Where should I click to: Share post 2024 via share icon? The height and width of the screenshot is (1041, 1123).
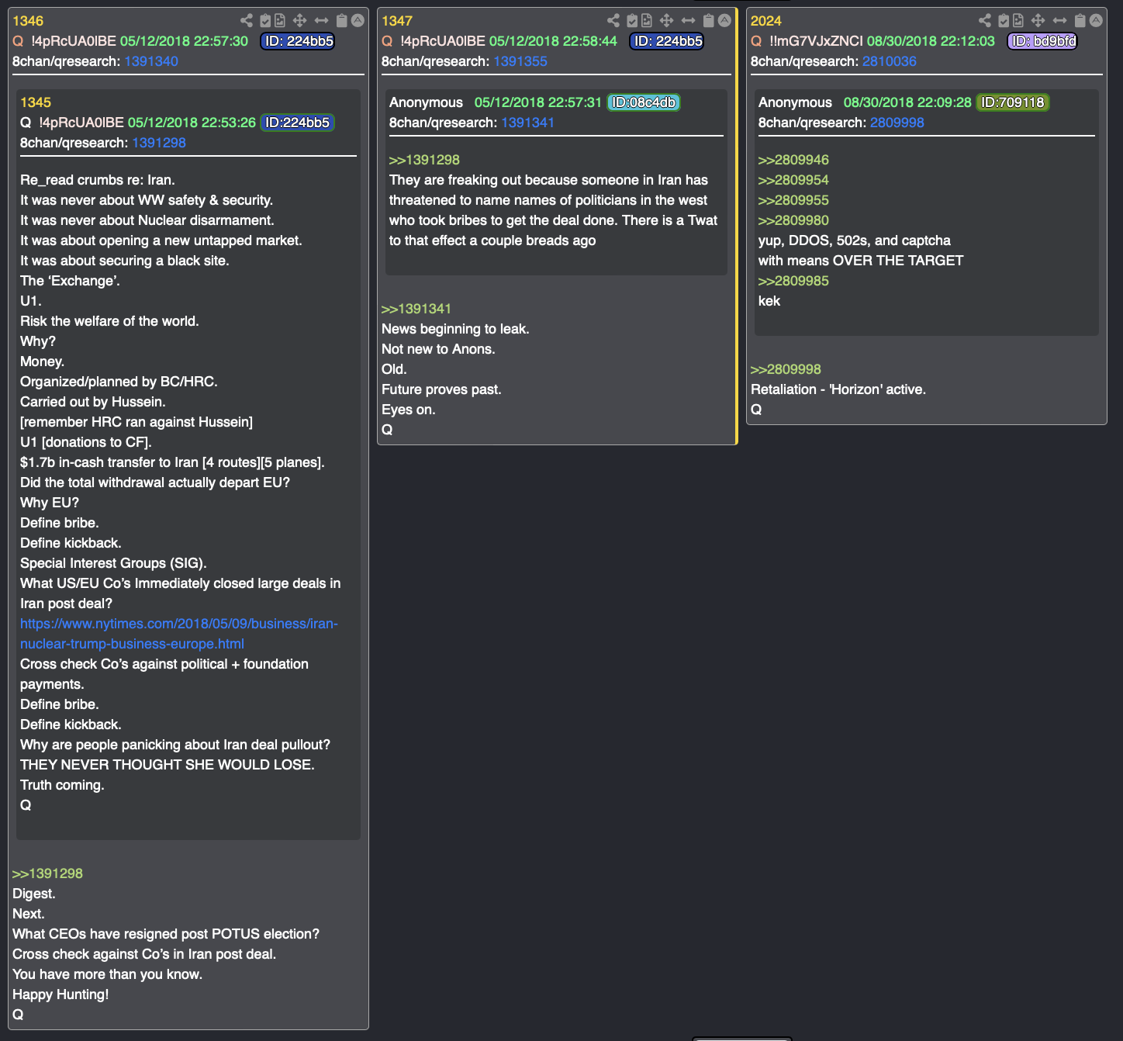[985, 21]
